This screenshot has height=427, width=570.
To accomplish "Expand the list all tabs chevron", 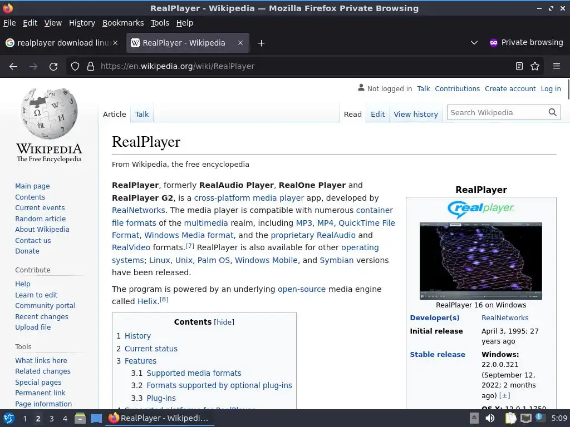I will (474, 43).
